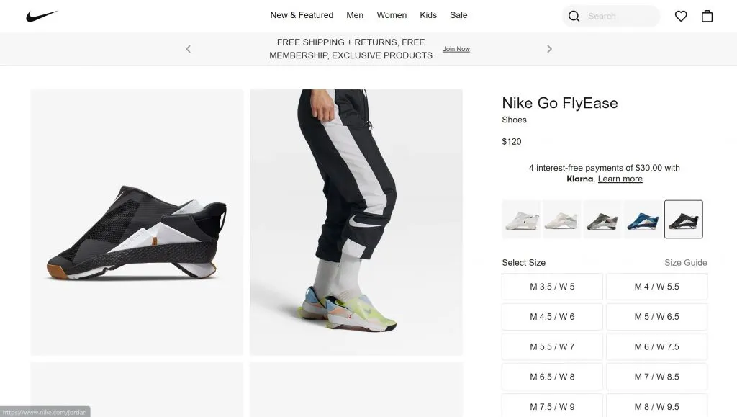This screenshot has height=417, width=737.
Task: Open the Women menu
Action: click(x=392, y=15)
